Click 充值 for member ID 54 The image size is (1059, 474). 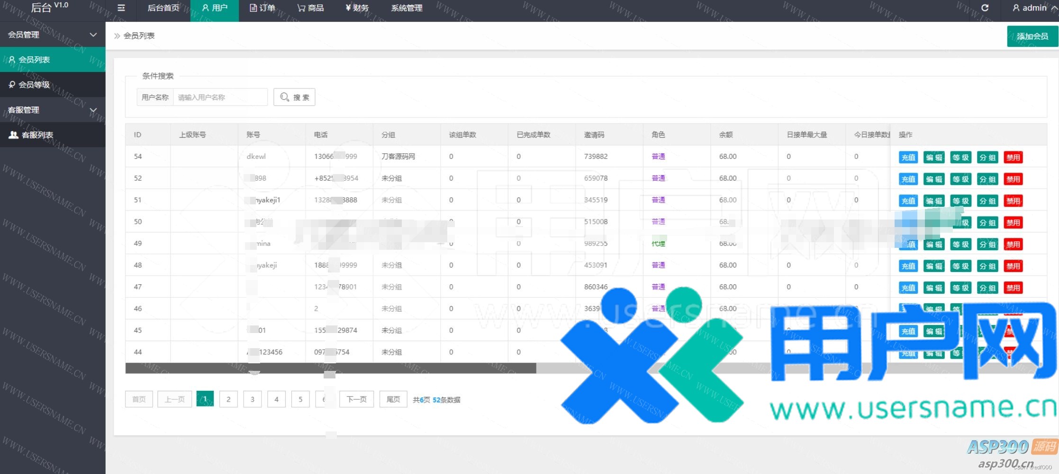(908, 158)
